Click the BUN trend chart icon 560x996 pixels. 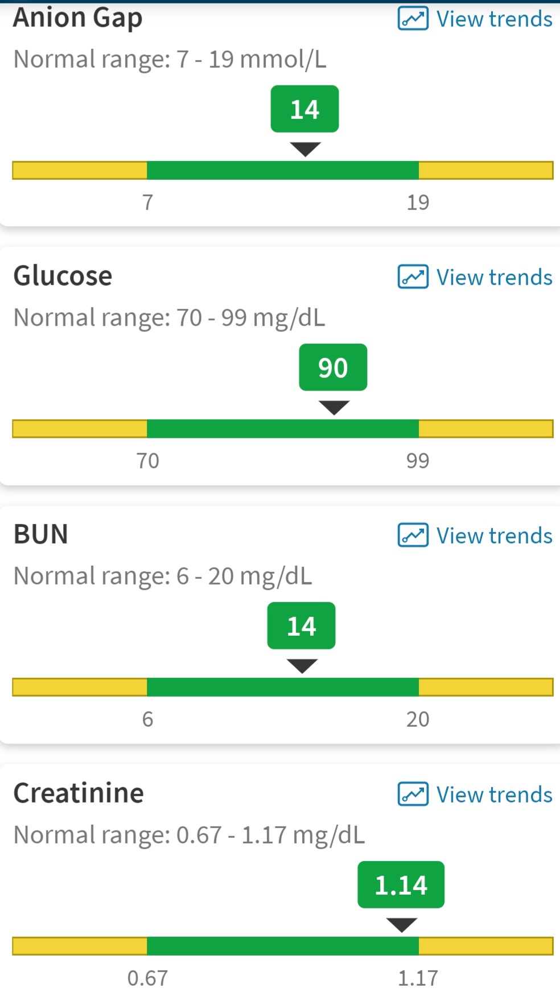tap(413, 536)
